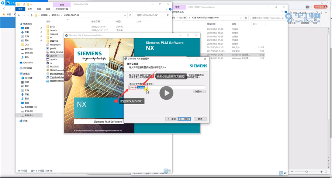
Task: Click the zoom-in plus at bottom right
Action: (321, 172)
